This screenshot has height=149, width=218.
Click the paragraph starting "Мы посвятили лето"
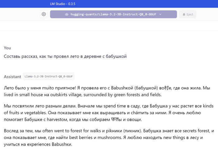tap(109, 113)
